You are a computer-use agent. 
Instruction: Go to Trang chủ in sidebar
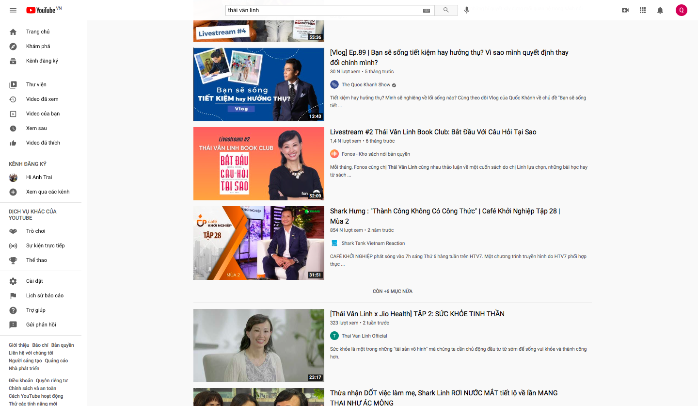click(38, 32)
